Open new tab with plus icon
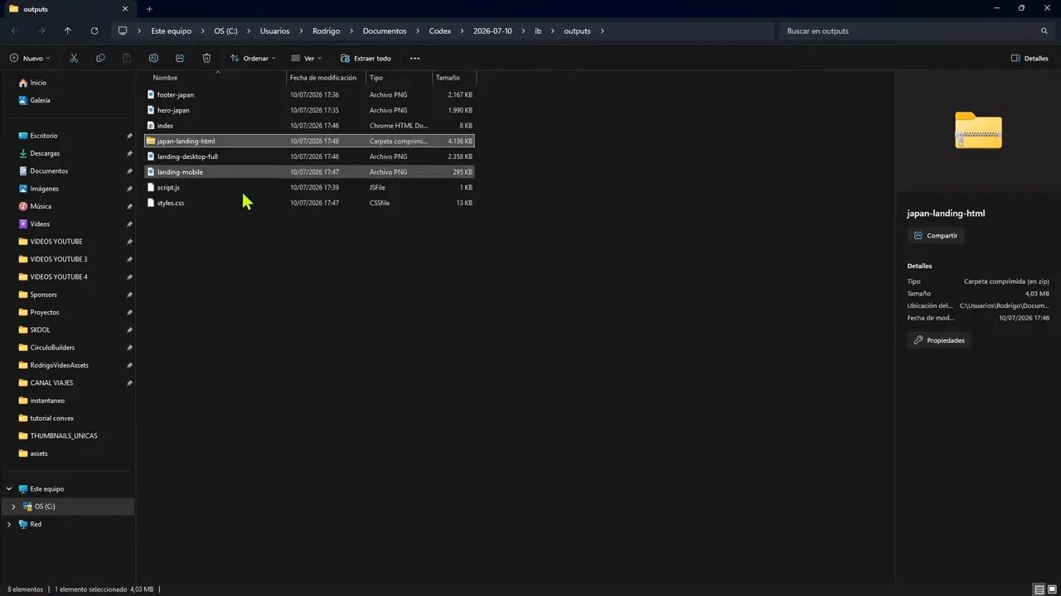This screenshot has height=596, width=1061. pos(149,9)
